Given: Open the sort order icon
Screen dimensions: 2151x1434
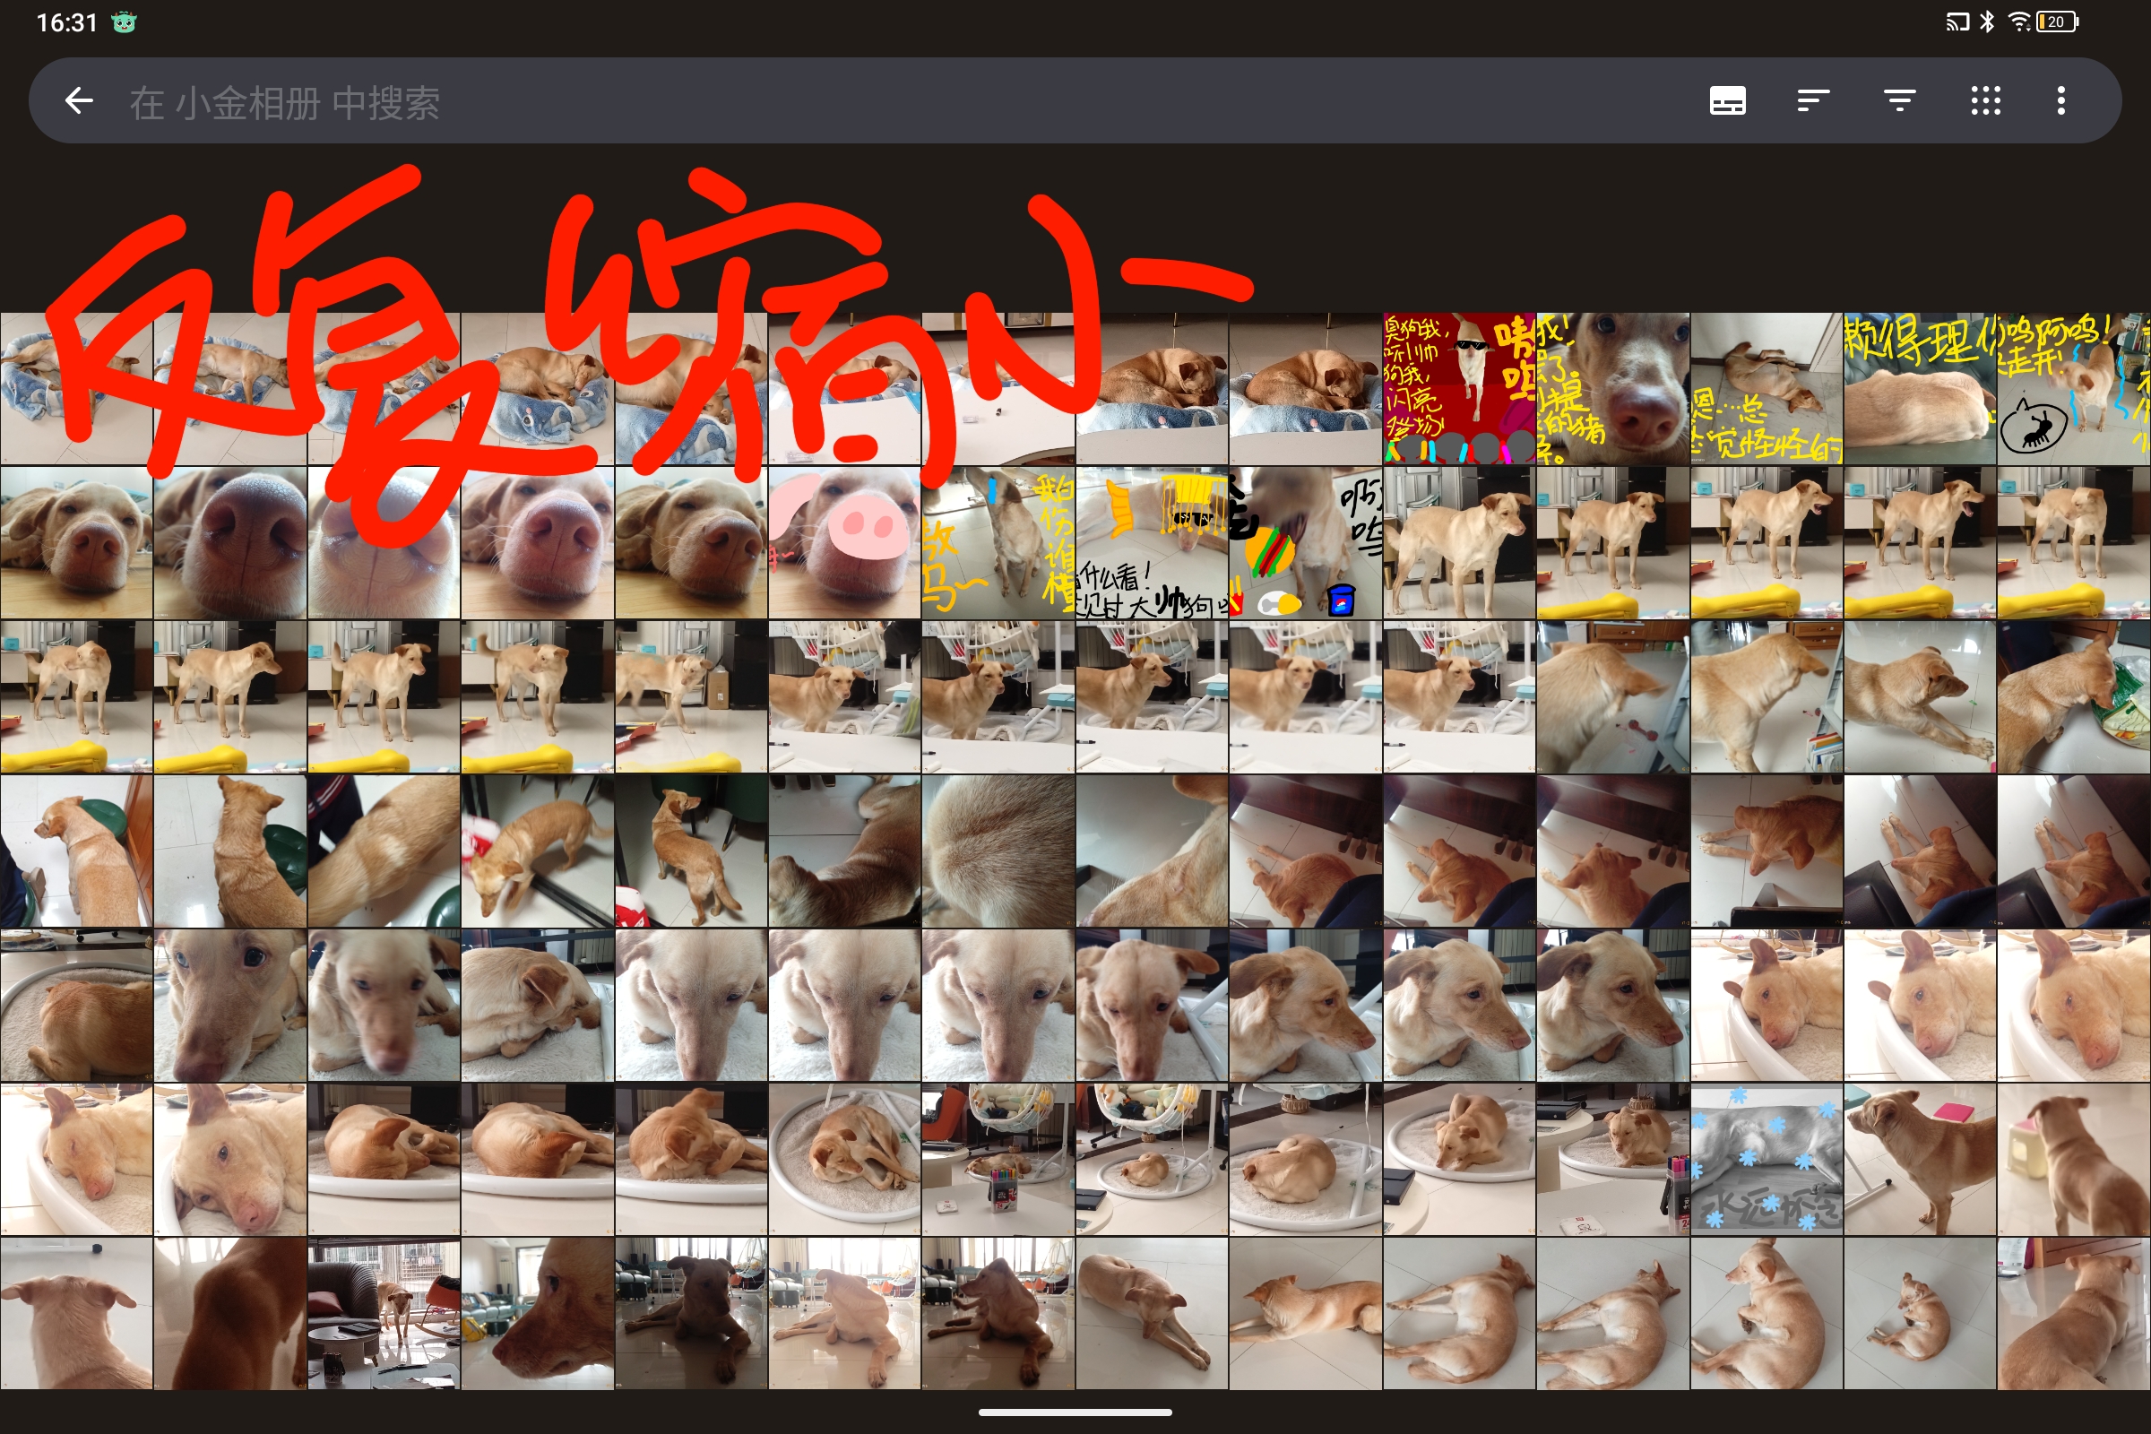Looking at the screenshot, I should (1812, 100).
